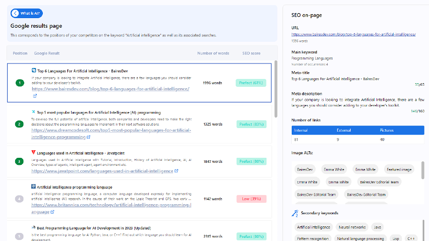Sort by Number of words column header

click(213, 53)
